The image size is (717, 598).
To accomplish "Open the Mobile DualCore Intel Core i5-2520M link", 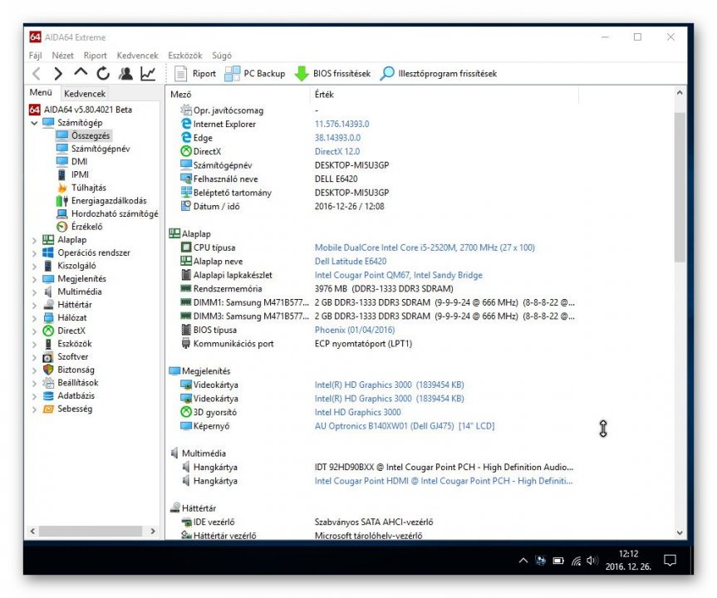I will click(425, 248).
